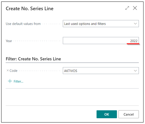
Task: Click the dotted leader beside Code label
Action: [x=40, y=71]
